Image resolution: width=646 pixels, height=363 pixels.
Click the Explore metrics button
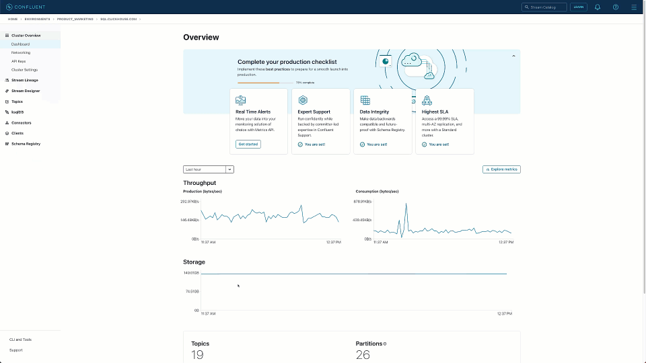tap(501, 169)
